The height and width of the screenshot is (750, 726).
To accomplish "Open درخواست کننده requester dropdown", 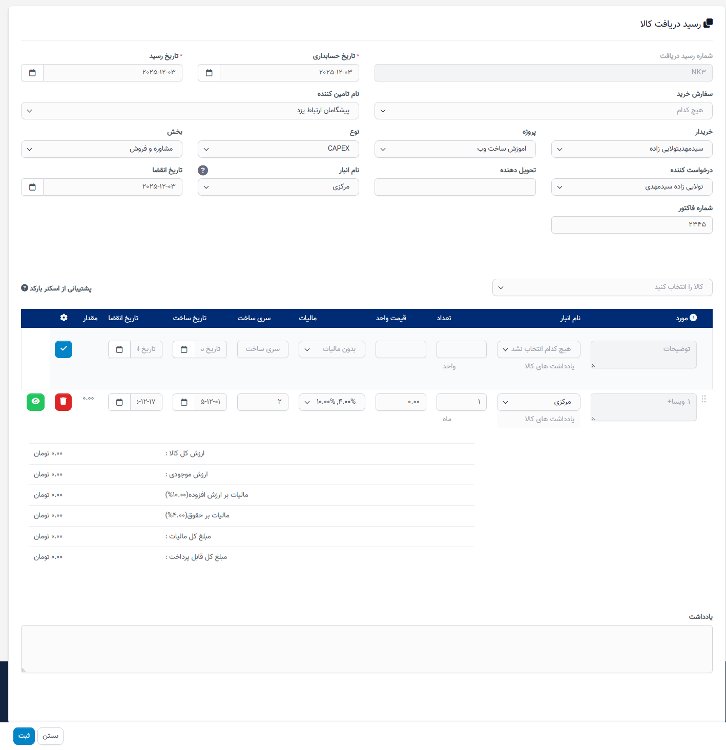I will click(x=632, y=187).
